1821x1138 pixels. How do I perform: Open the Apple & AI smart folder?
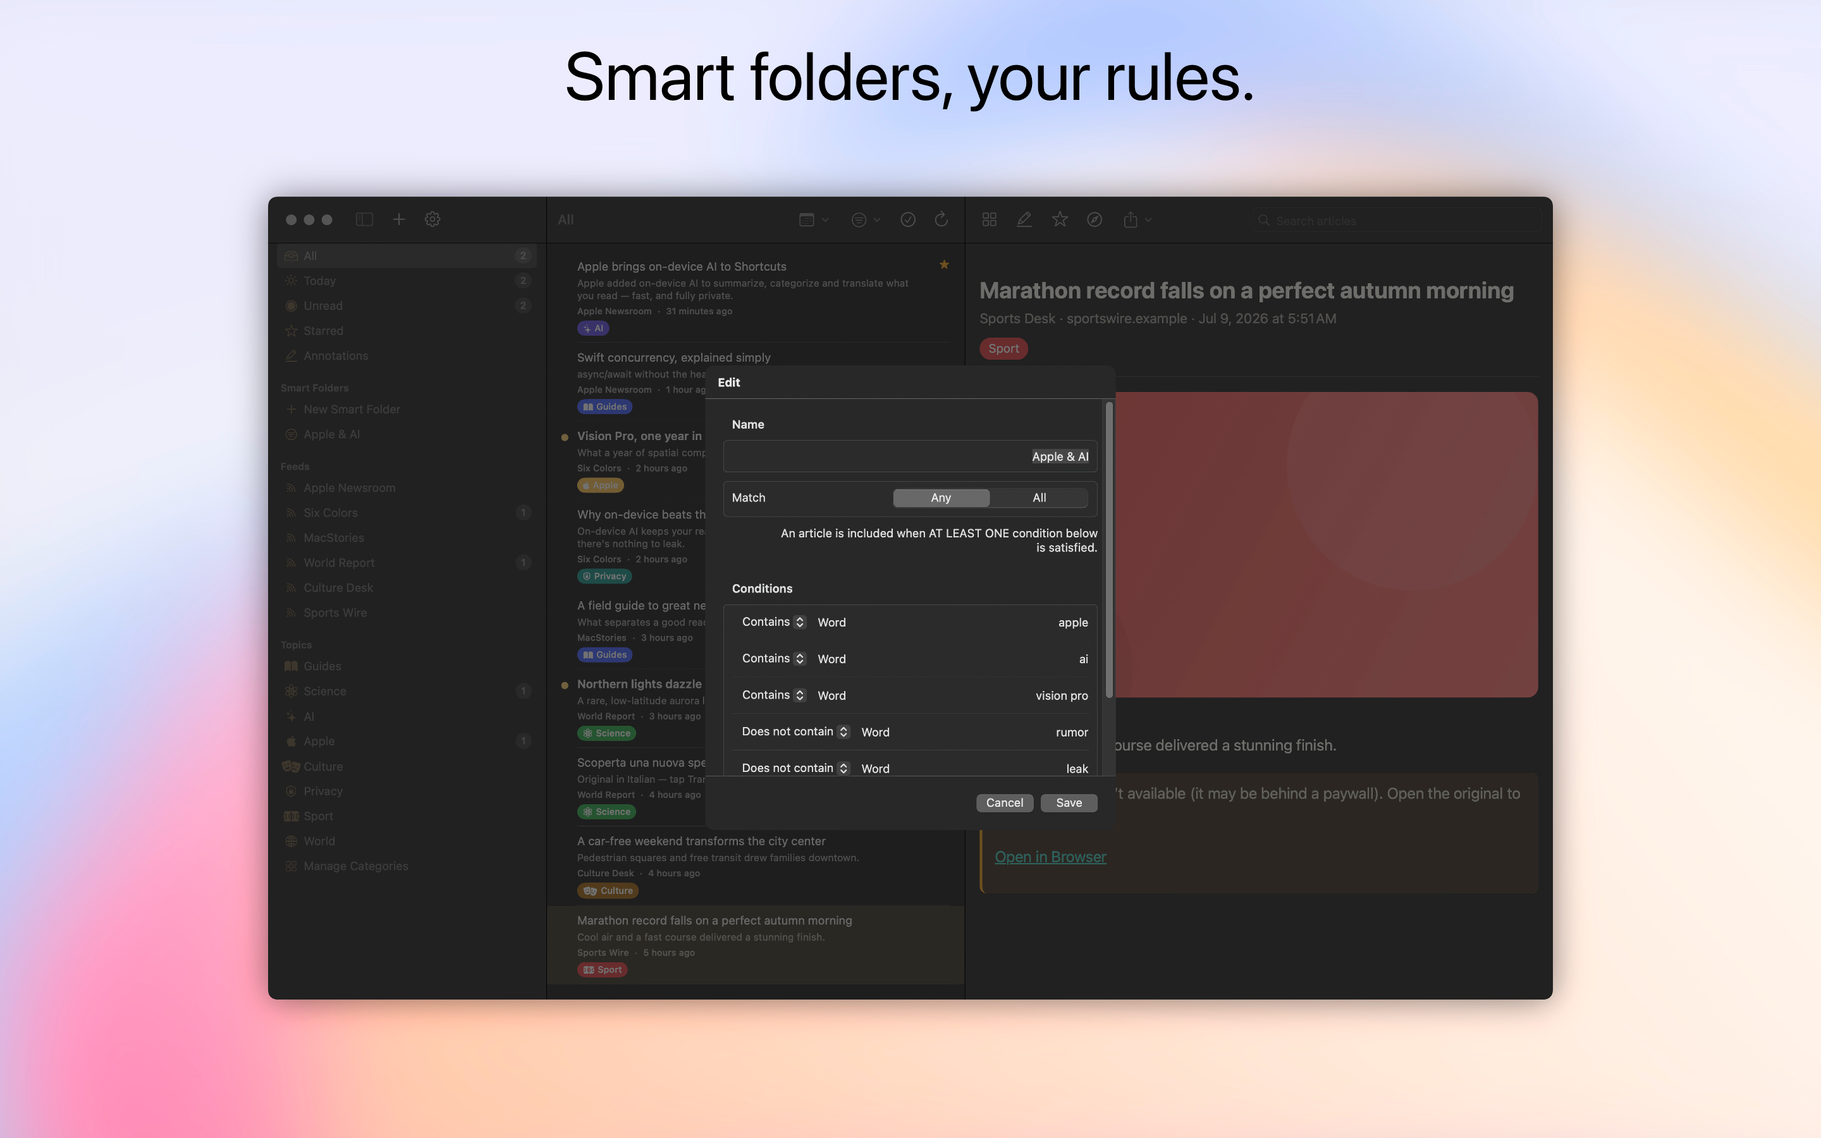click(x=407, y=434)
